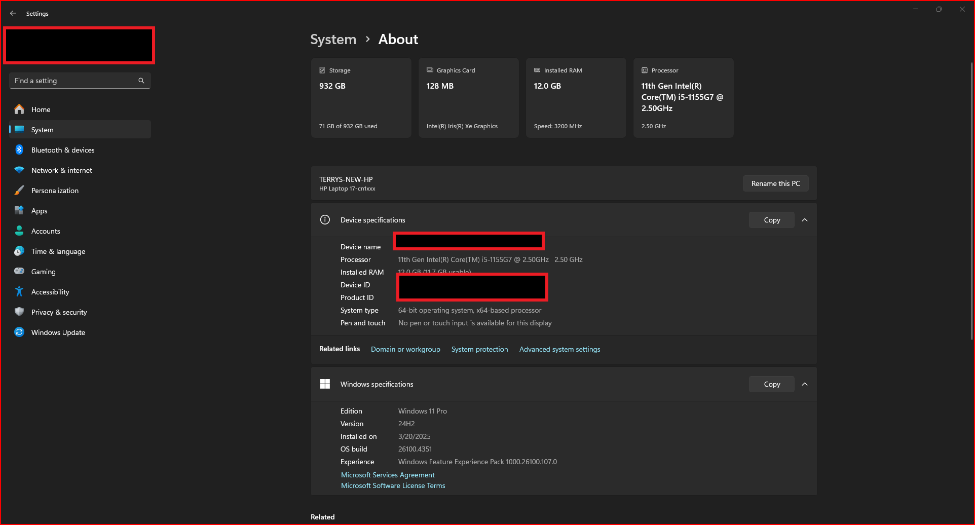This screenshot has height=525, width=975.
Task: Click the HP Laptop 17-cn1xxx model text
Action: click(347, 189)
